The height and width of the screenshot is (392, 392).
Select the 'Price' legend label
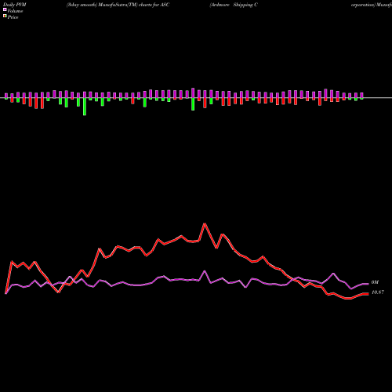(x=13, y=17)
